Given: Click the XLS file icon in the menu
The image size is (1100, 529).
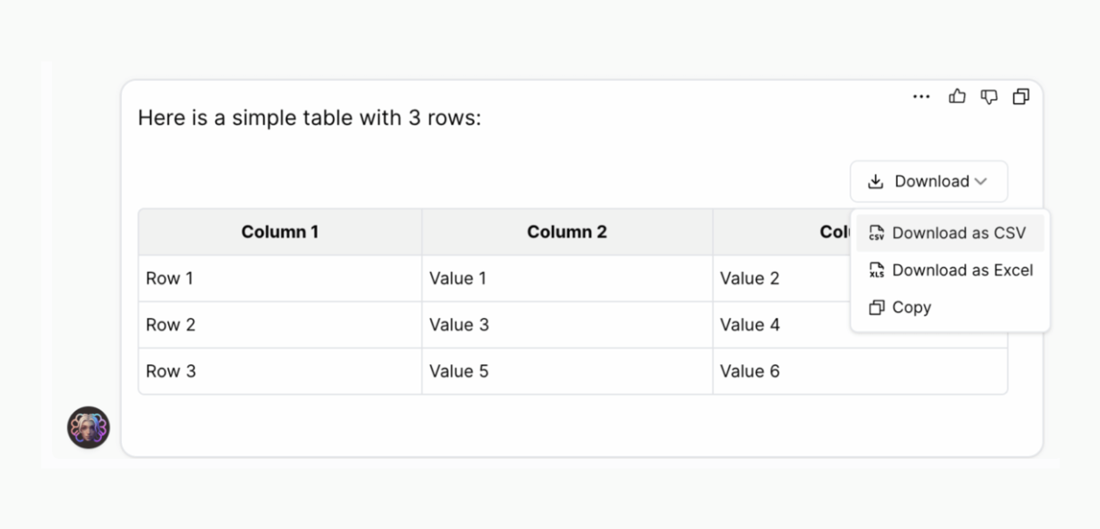Looking at the screenshot, I should (x=877, y=270).
